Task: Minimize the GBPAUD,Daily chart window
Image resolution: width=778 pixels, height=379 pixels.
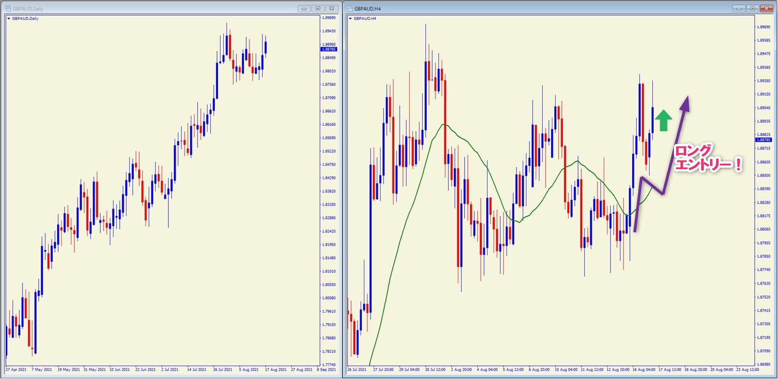Action: 304,9
